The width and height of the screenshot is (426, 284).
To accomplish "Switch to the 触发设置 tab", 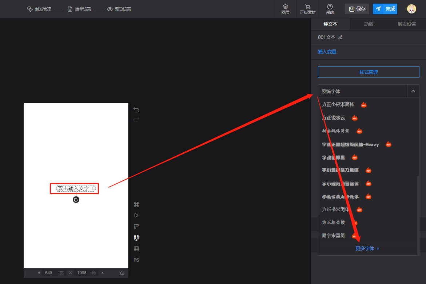I will tap(407, 24).
